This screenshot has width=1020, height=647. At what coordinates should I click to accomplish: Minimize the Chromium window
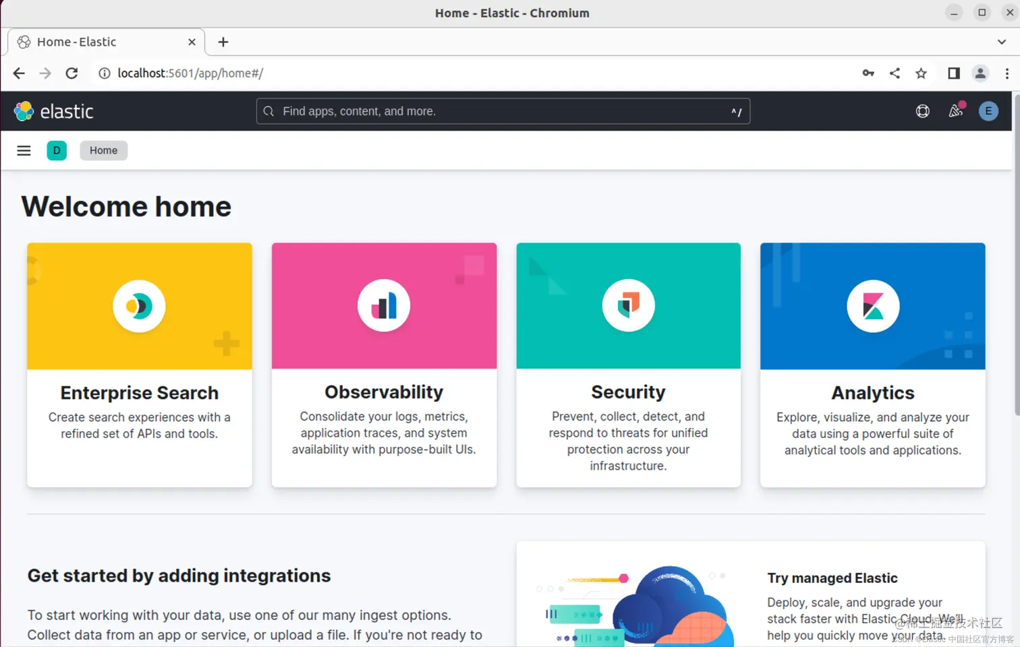(954, 13)
